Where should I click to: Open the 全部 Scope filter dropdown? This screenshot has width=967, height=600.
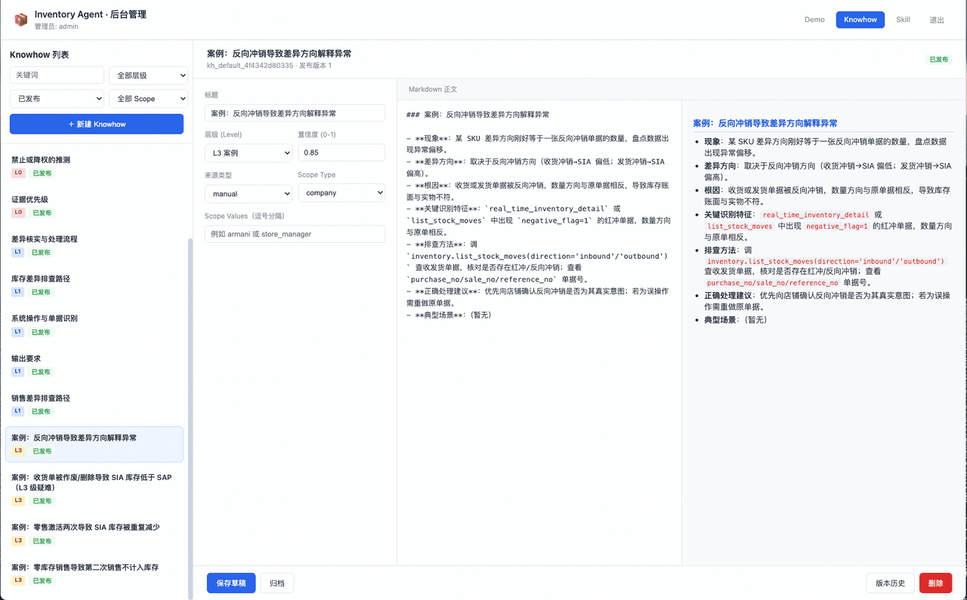[x=148, y=99]
